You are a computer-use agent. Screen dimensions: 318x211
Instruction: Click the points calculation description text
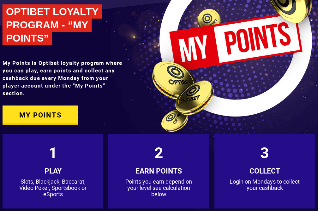pos(159,188)
